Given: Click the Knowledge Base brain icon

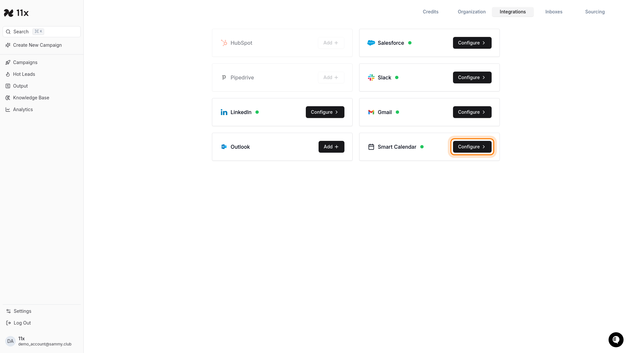Looking at the screenshot, I should [x=8, y=98].
